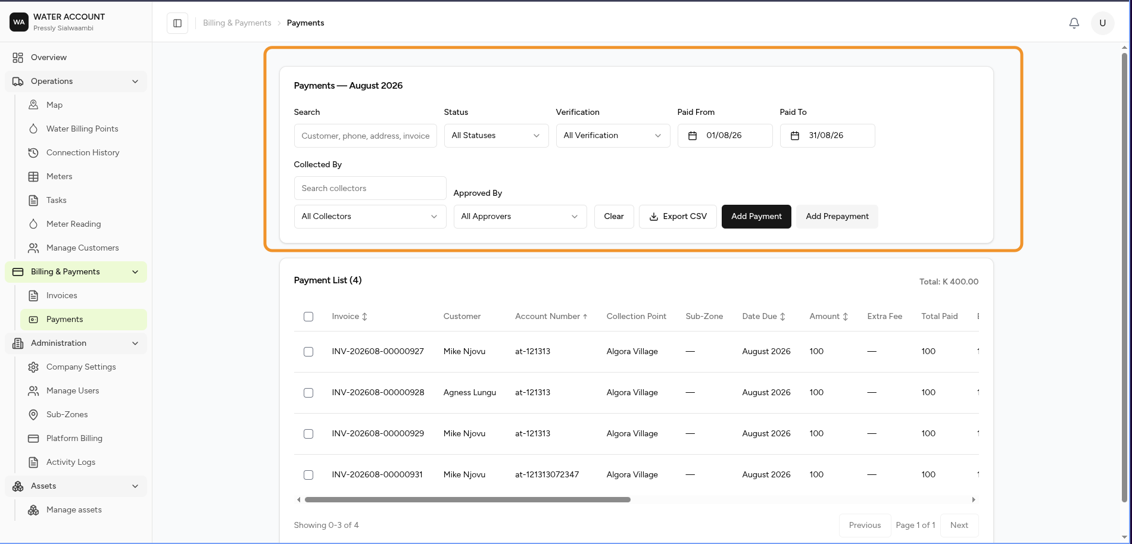
Task: Click the page's vertical scrollbar
Action: point(1124,277)
